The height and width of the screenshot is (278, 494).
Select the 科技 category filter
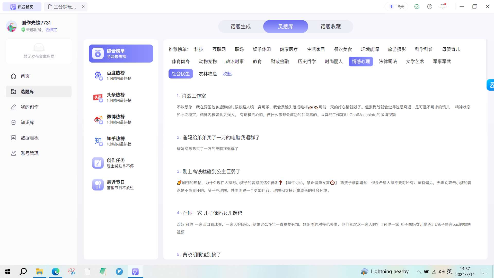tap(199, 49)
